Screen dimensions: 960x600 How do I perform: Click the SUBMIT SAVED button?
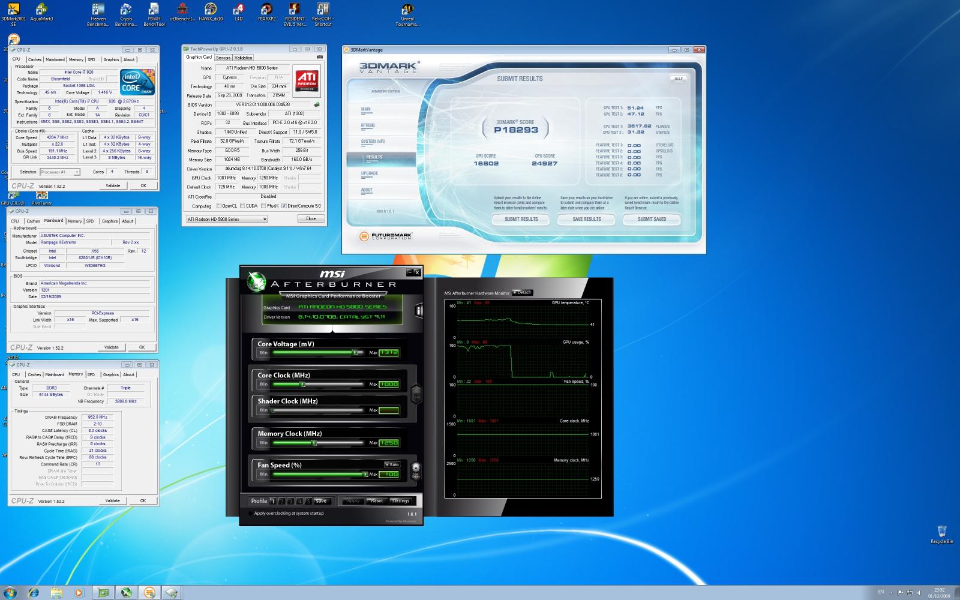(x=652, y=219)
